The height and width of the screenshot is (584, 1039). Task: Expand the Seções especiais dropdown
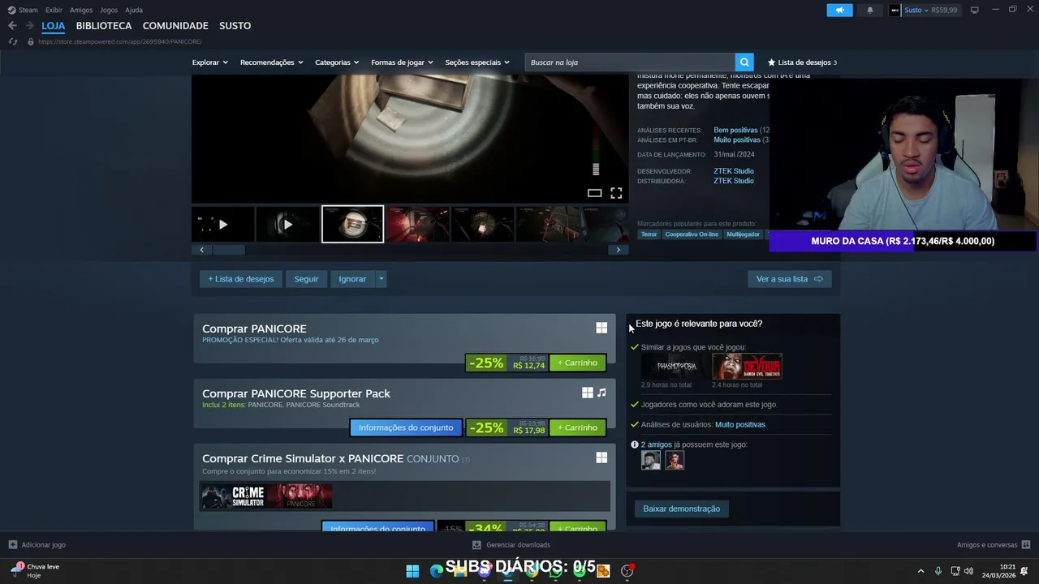click(477, 62)
